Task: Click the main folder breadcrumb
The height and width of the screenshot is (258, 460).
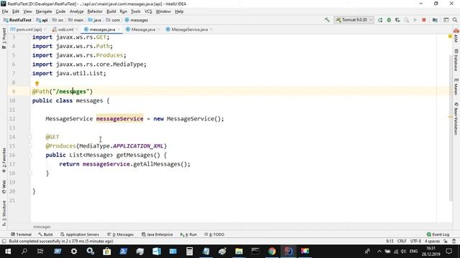Action: pyautogui.click(x=75, y=20)
